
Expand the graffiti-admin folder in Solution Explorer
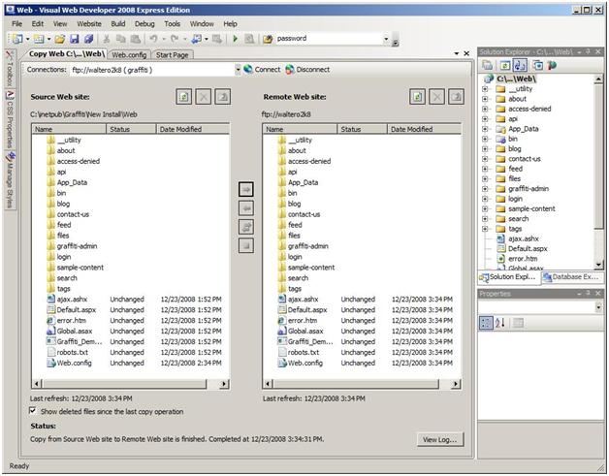485,189
